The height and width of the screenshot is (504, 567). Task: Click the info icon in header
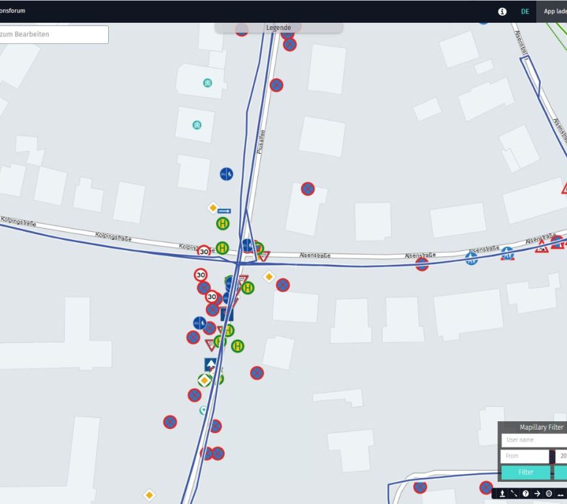[x=502, y=11]
